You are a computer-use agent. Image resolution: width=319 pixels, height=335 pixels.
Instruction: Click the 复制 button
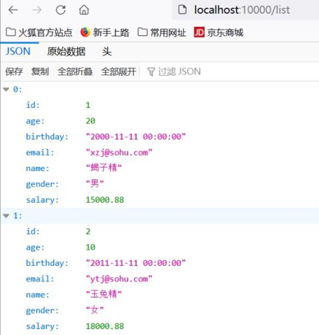tap(40, 72)
